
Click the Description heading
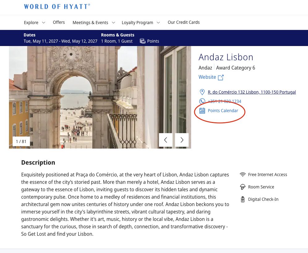click(x=38, y=162)
